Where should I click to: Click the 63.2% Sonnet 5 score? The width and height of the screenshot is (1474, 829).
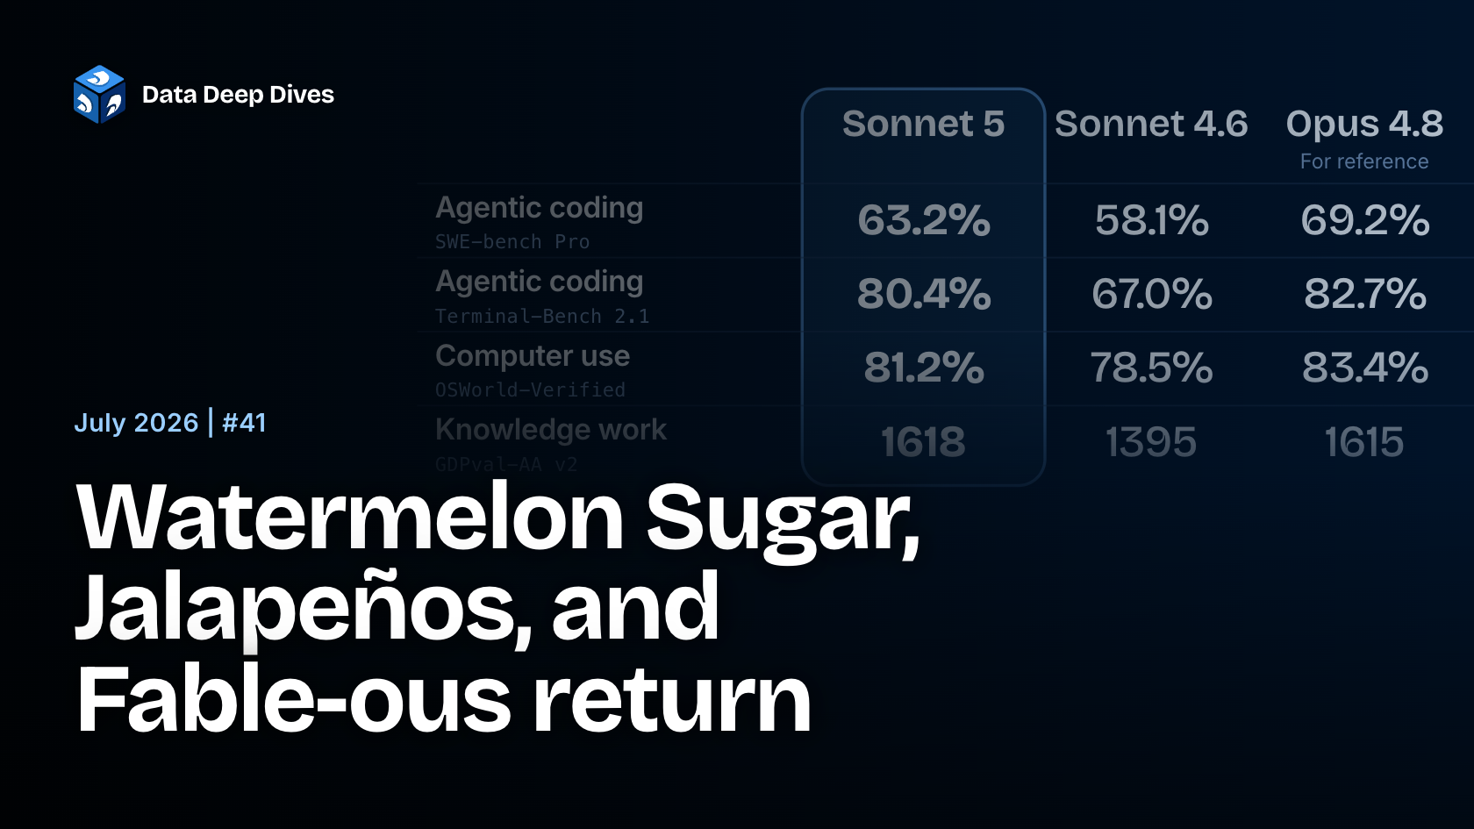(924, 219)
